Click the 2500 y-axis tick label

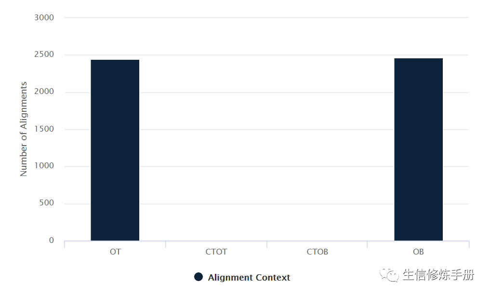coord(44,55)
